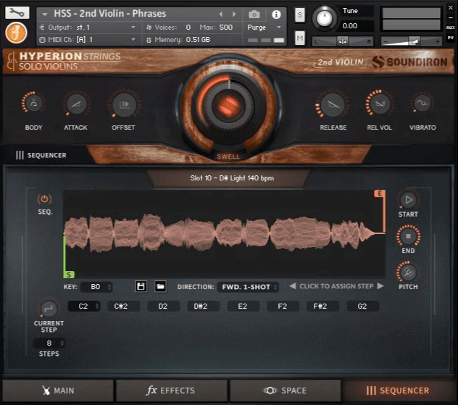Toggle the Mute M button
The image size is (458, 405).
(300, 38)
